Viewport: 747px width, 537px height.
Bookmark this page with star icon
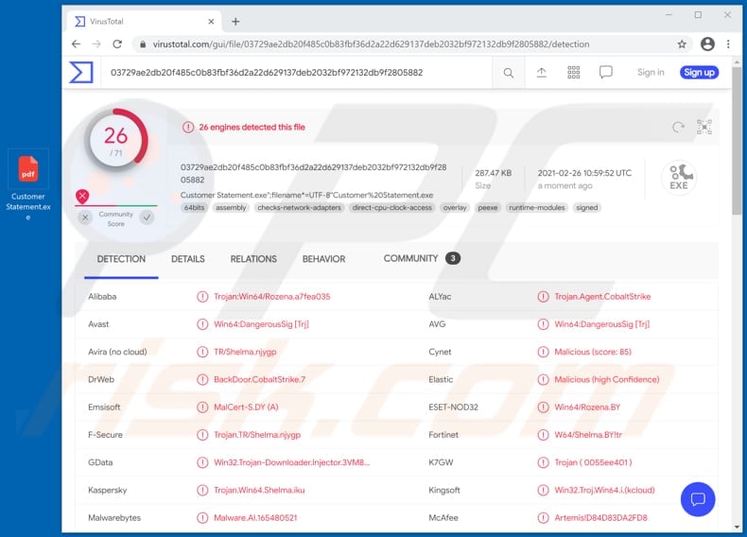click(682, 44)
